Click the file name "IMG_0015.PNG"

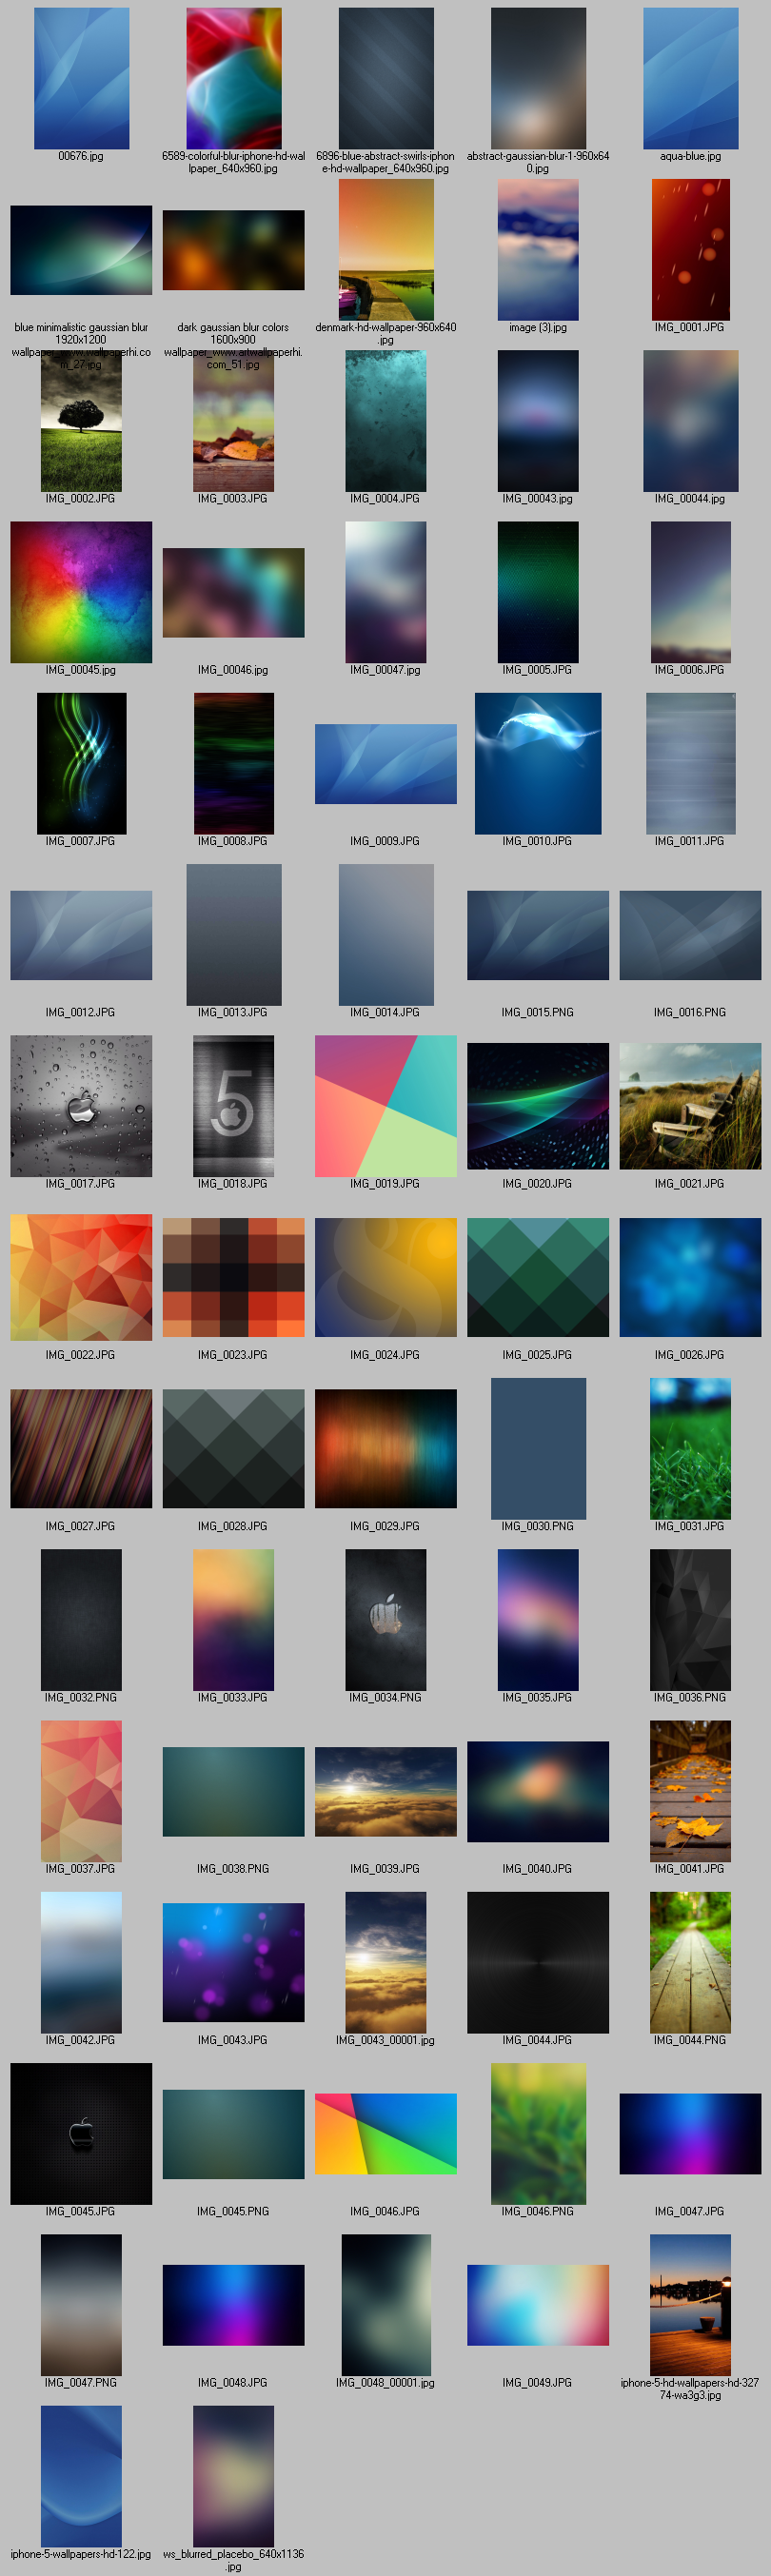tap(538, 1012)
